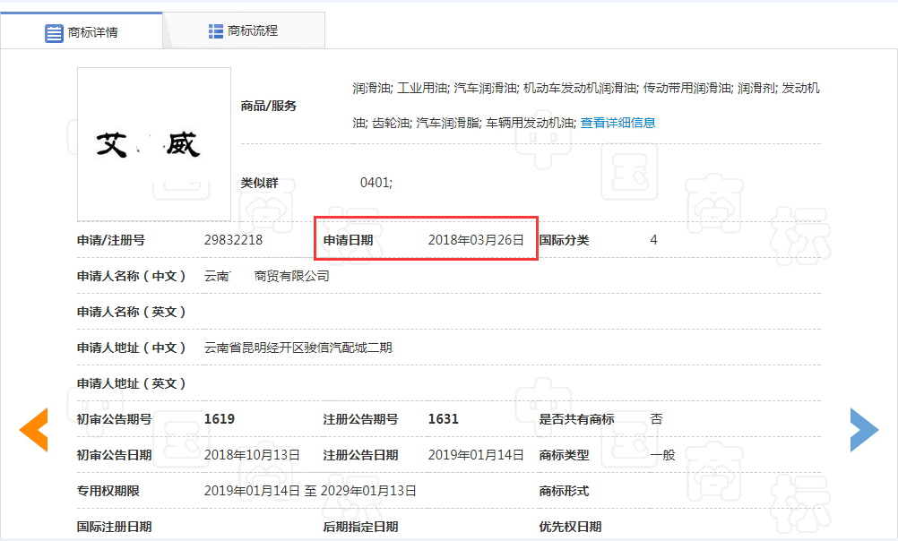Click the 初审公告日期 label

(x=115, y=455)
